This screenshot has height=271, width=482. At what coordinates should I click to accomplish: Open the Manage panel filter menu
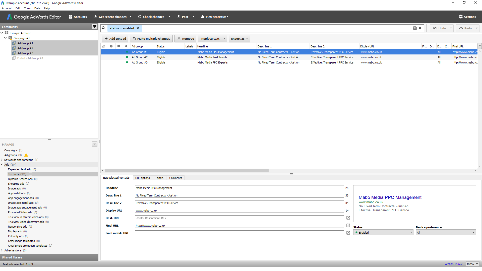[95, 144]
